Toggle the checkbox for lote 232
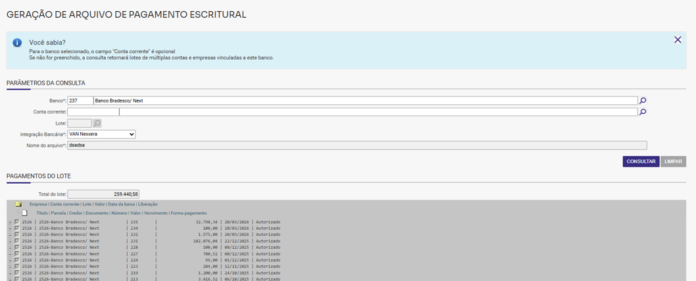 17,234
